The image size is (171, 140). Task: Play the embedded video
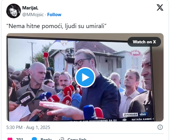85,77
